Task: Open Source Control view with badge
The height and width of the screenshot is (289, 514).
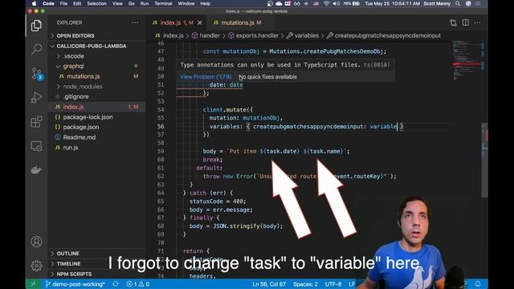Action: click(37, 74)
